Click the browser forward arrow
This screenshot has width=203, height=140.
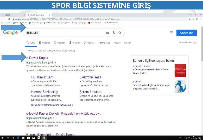pyautogui.click(x=5, y=19)
